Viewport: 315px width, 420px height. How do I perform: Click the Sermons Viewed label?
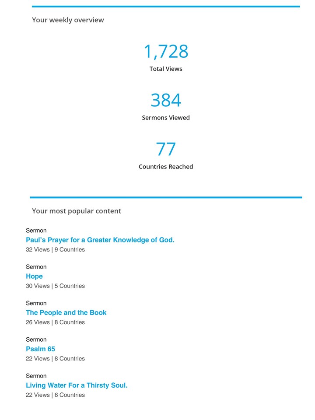coord(166,118)
